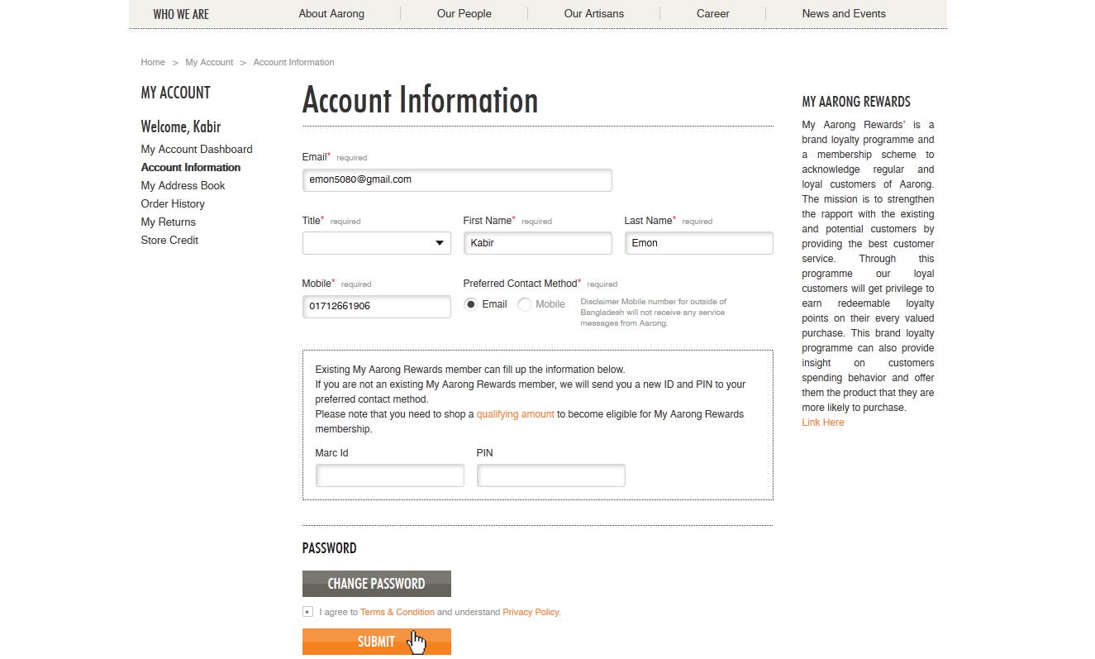The image size is (1095, 659).
Task: Open My Address Book
Action: pos(183,185)
